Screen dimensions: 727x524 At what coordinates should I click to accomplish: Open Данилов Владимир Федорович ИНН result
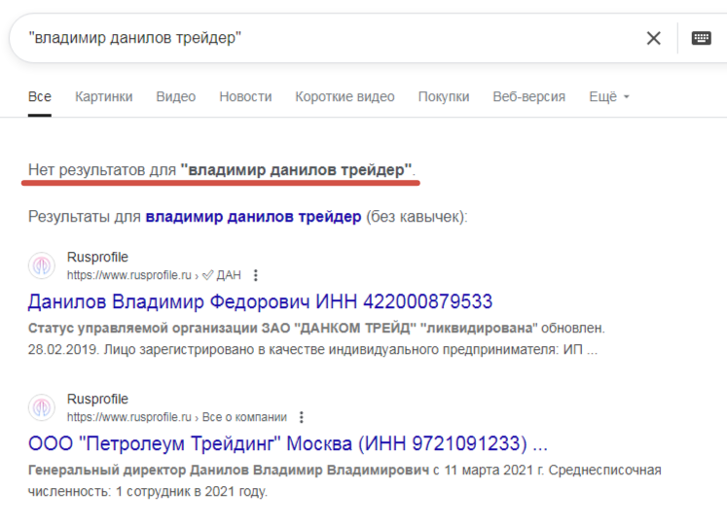point(260,301)
